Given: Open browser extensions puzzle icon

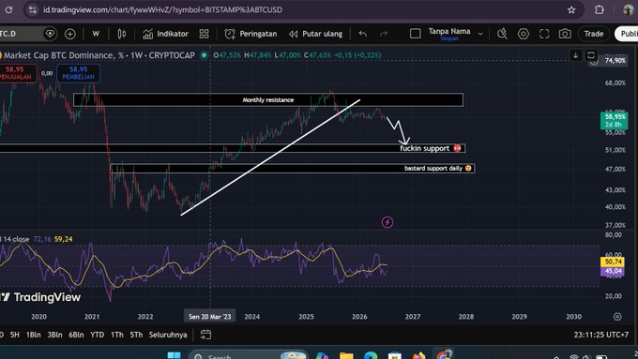Looking at the screenshot, I should point(599,9).
